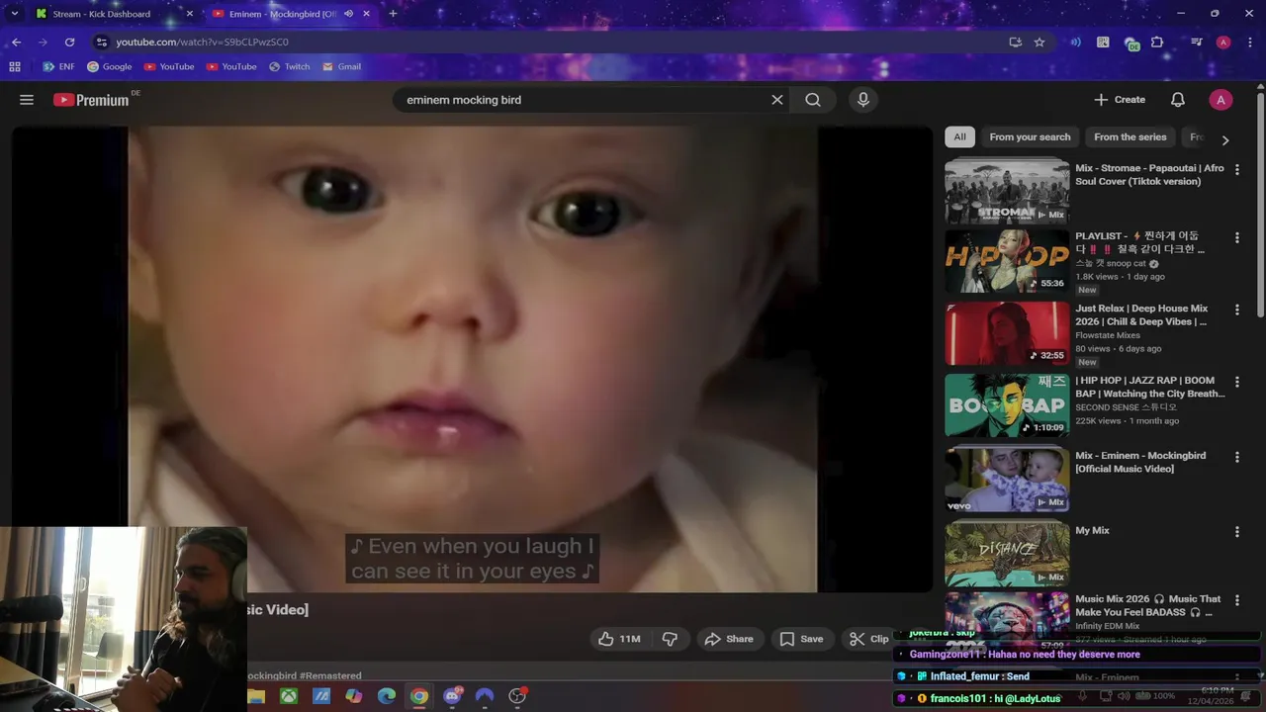The image size is (1266, 712).
Task: Open the ENF bookmark
Action: (x=58, y=67)
